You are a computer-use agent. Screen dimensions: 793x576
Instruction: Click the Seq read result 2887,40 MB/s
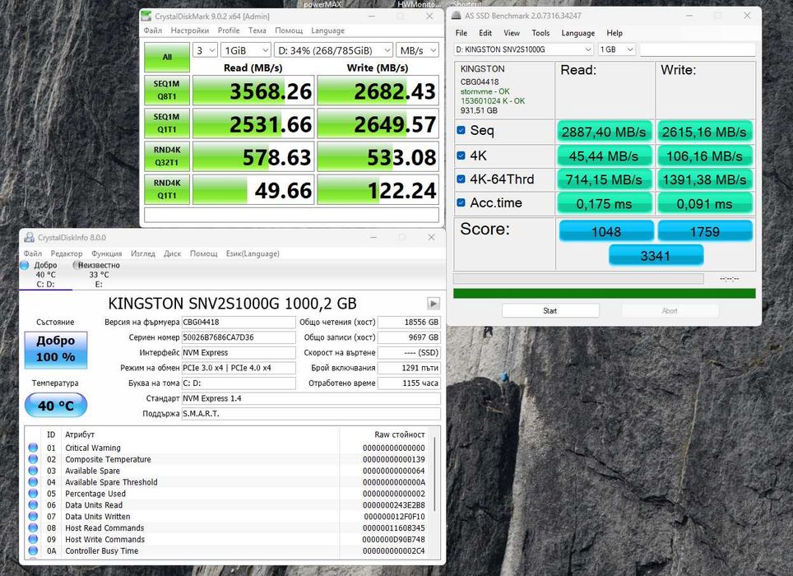click(x=604, y=132)
